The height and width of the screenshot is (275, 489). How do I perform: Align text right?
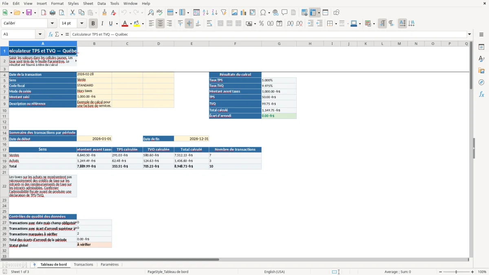click(169, 24)
